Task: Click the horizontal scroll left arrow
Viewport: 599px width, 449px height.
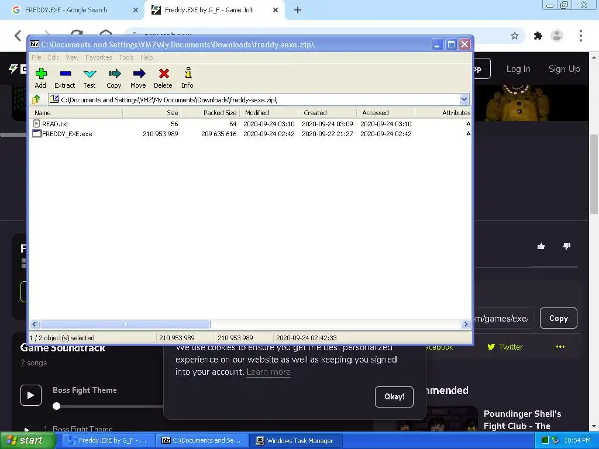Action: coord(35,324)
